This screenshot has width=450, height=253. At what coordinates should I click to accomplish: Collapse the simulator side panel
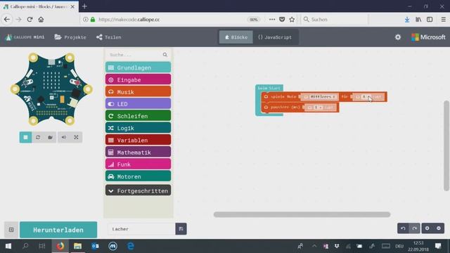point(11,230)
